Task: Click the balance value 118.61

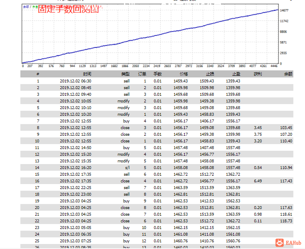Action: [x=286, y=214]
